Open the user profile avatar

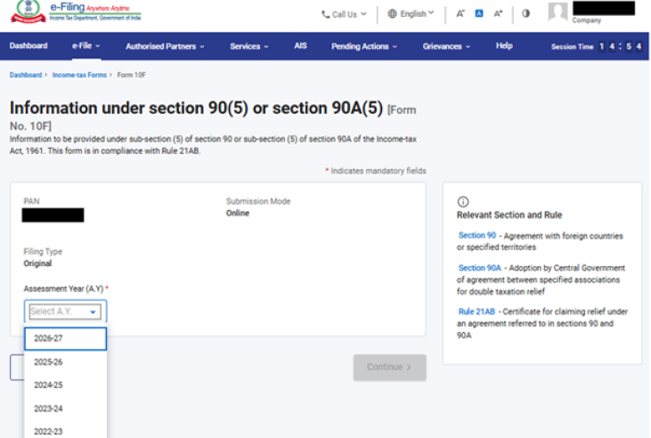tap(557, 12)
